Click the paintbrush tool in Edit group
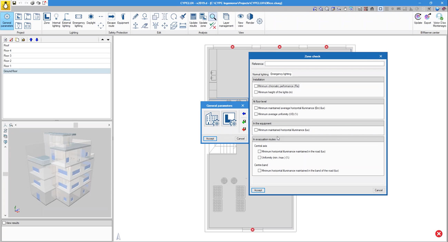Image resolution: width=448 pixels, height=242 pixels. coord(183,16)
